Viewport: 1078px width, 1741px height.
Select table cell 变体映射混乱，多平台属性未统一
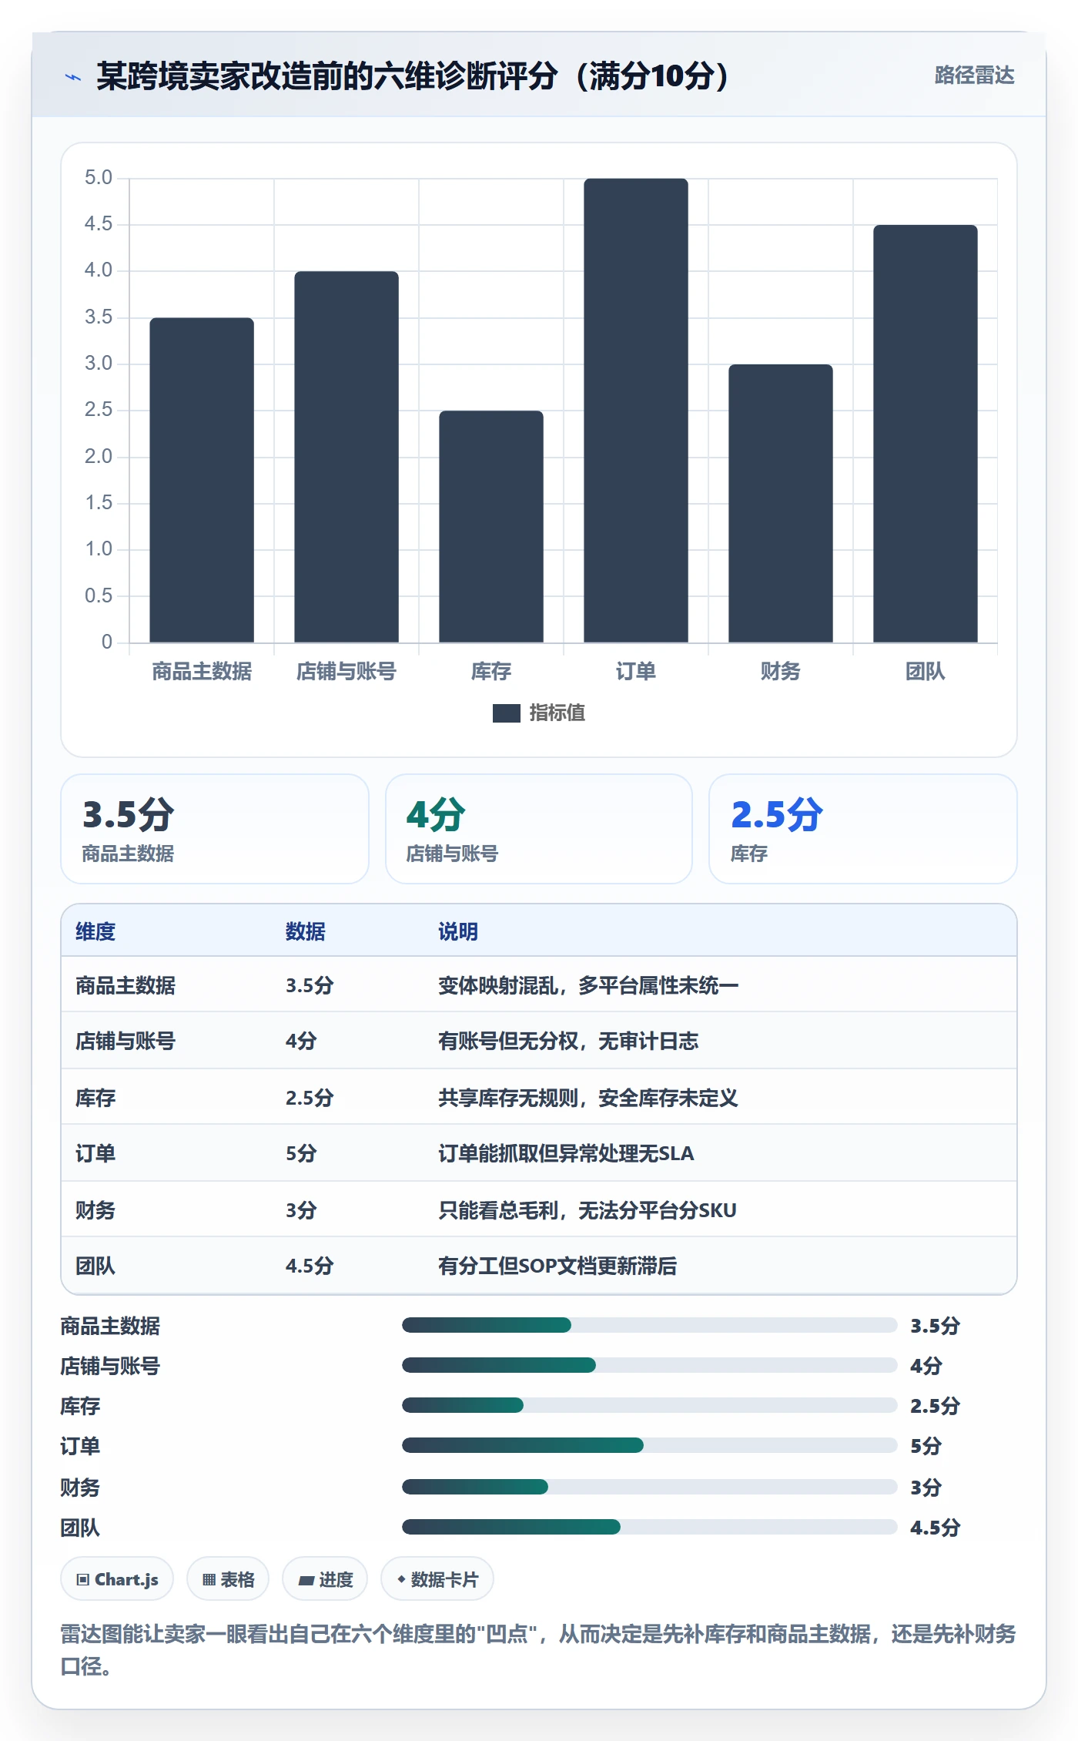tap(588, 985)
